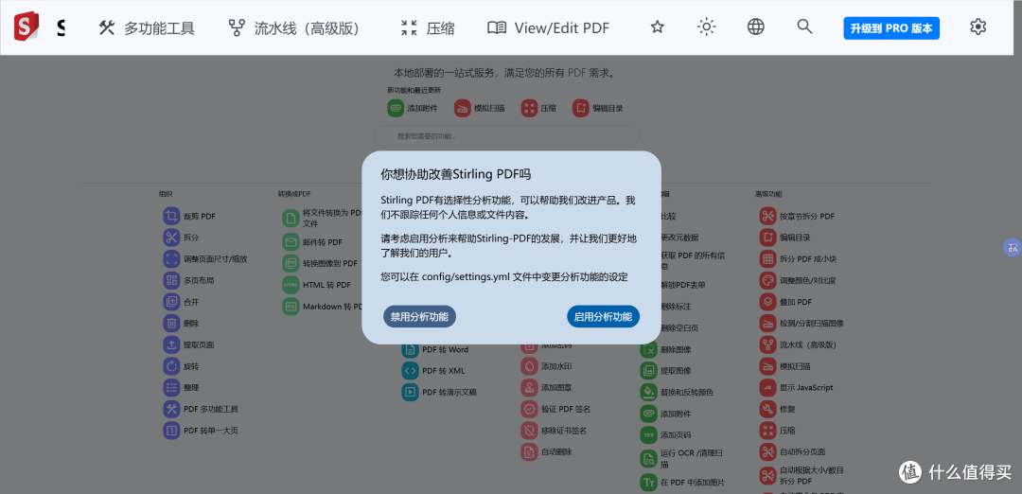Viewport: 1022px width, 494px height.
Task: Open the 删除空白页 link
Action: point(679,327)
